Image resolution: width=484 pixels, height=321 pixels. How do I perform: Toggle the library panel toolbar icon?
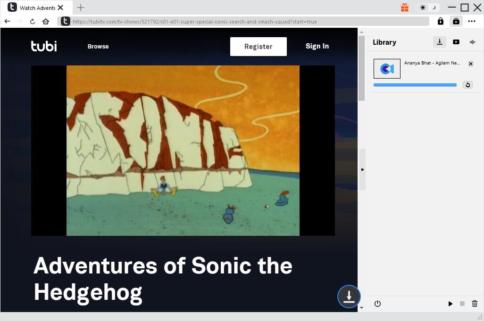pos(456,21)
